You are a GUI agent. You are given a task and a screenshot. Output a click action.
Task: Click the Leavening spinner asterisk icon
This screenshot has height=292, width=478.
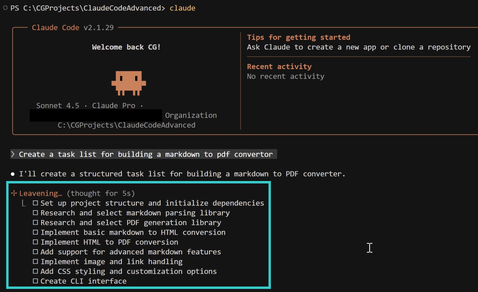[x=14, y=193]
